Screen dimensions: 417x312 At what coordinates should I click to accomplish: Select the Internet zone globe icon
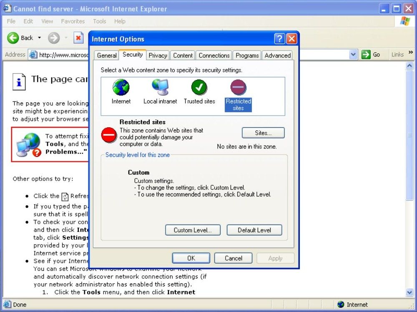click(x=121, y=87)
